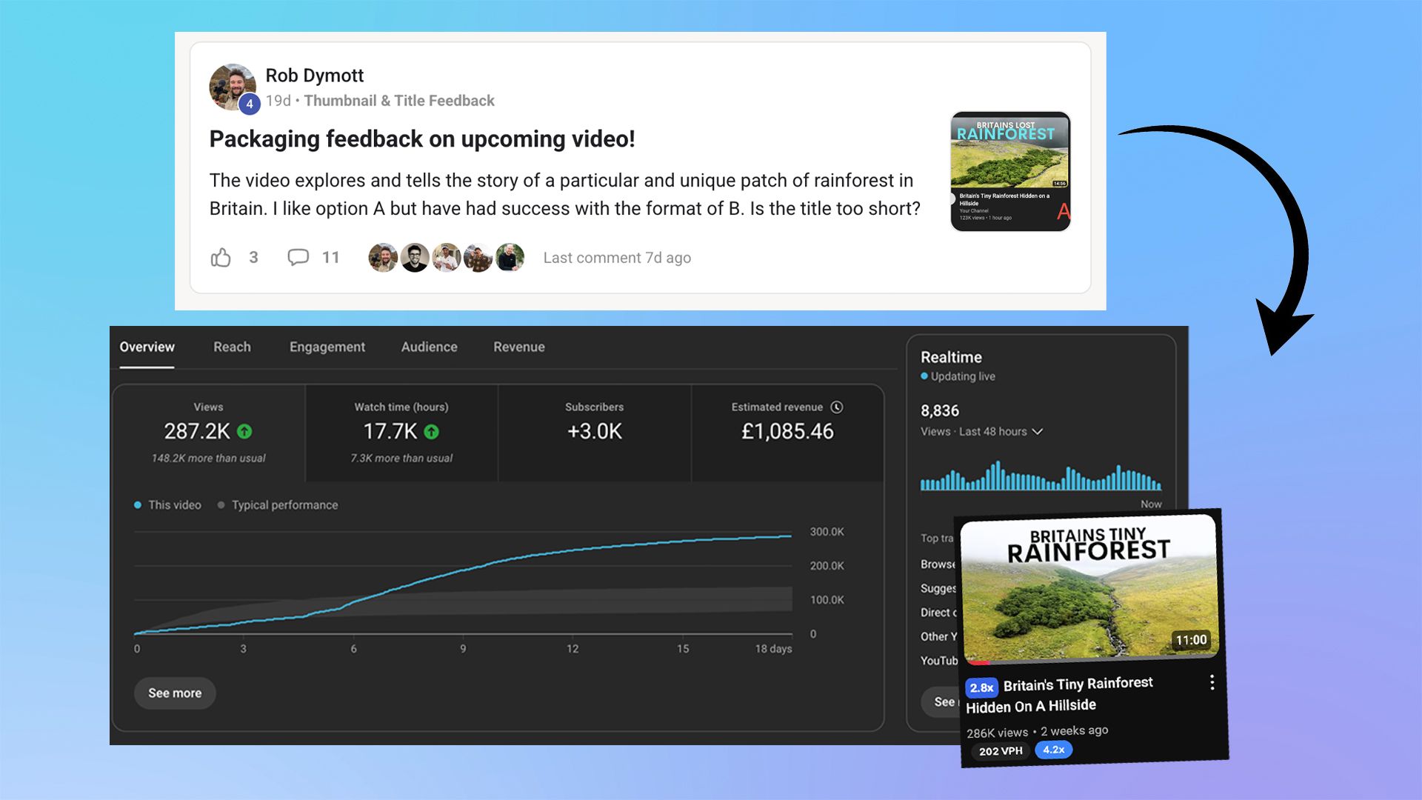Click the Thumbnail & Title Feedback category link

[399, 101]
